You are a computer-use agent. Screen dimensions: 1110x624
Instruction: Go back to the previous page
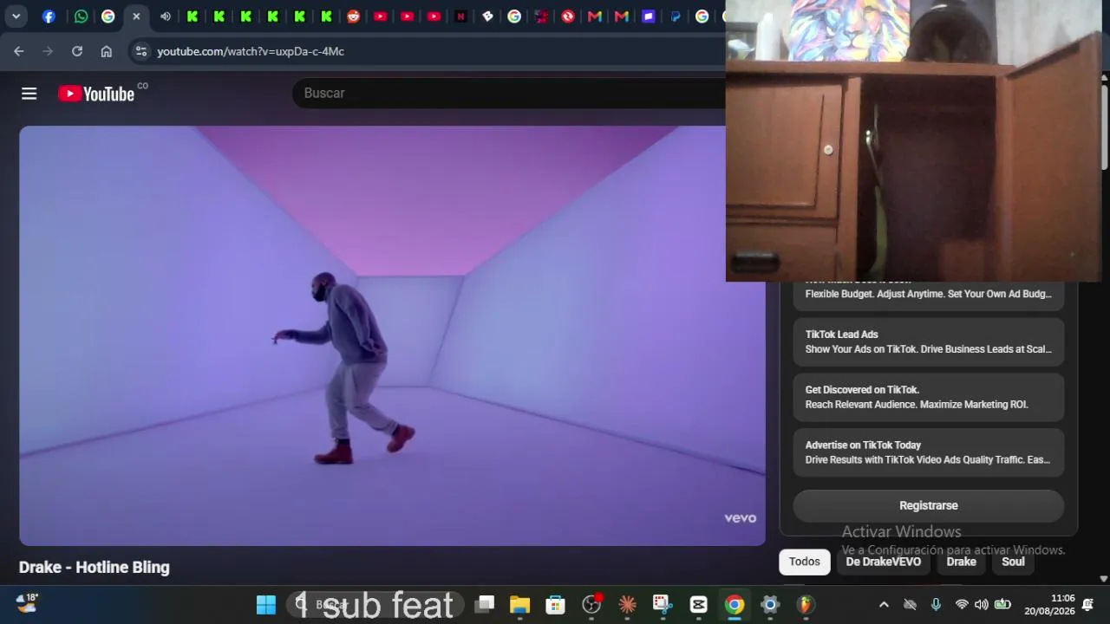click(x=18, y=51)
